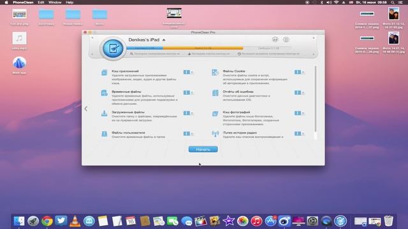Click eject triangle next to Denikes's iPad
Viewport: 408px width, 229px height.
(164, 40)
